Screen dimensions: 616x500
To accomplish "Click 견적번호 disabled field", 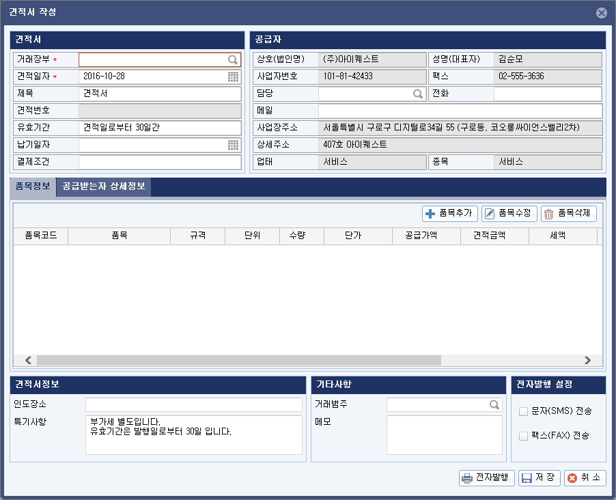I will coord(160,111).
